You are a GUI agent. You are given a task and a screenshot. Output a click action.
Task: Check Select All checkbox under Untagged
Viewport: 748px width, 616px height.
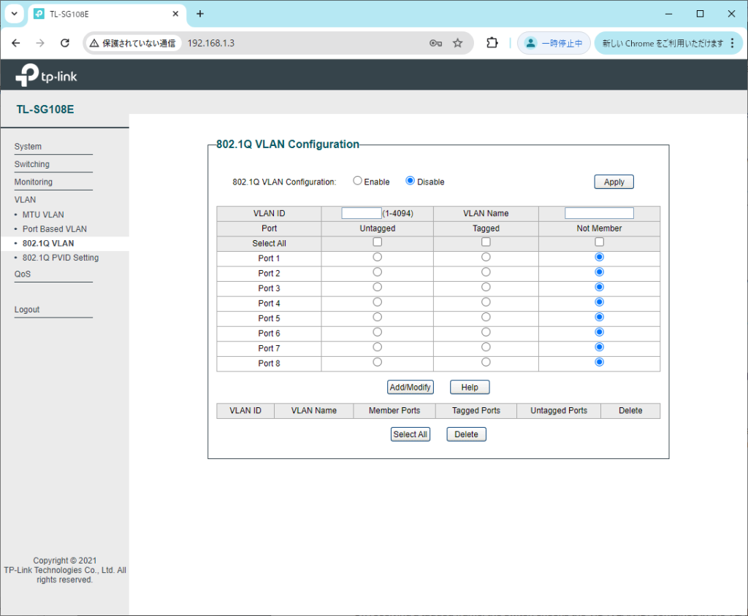click(378, 242)
